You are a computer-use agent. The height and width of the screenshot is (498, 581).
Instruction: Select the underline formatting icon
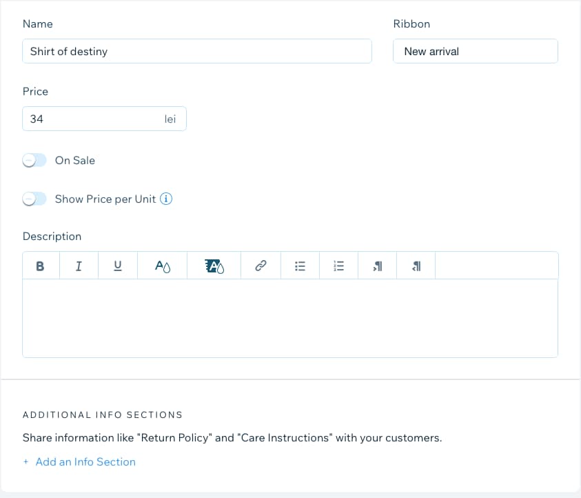117,266
